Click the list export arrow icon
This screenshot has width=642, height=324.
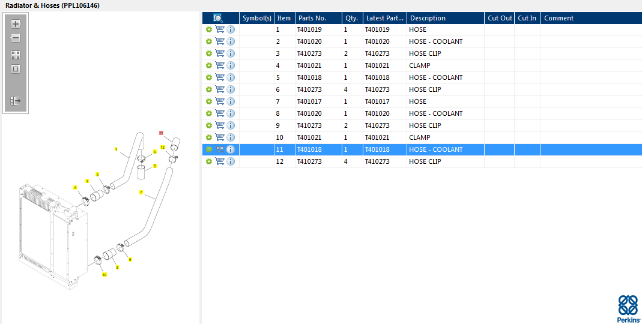coord(16,101)
